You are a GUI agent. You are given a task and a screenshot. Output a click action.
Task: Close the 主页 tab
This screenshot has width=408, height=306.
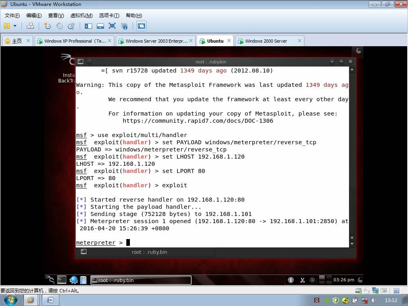[x=28, y=41]
